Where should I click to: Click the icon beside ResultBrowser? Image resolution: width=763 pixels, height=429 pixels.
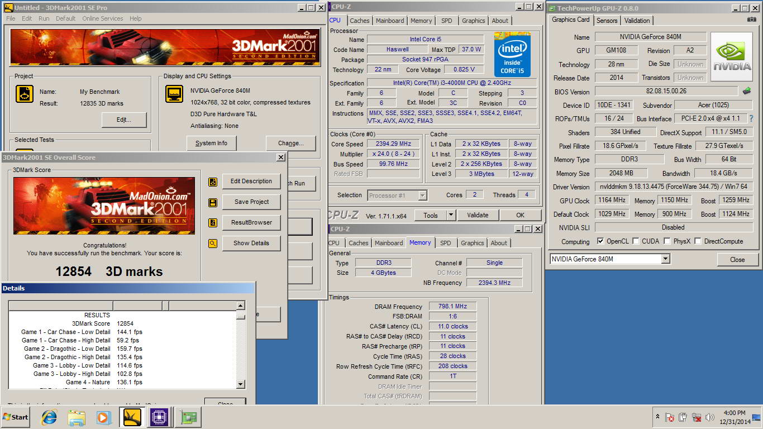point(213,223)
